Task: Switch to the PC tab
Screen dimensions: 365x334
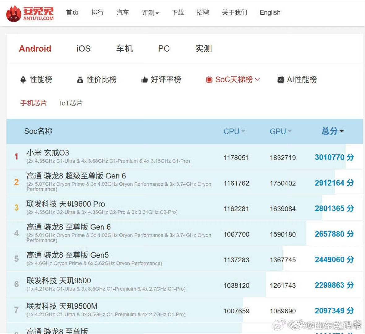Action: [x=164, y=49]
